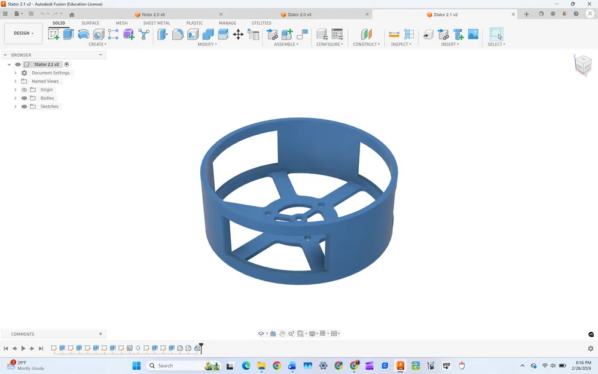598x374 pixels.
Task: Activate the Move/Copy arrows tool
Action: pyautogui.click(x=238, y=34)
